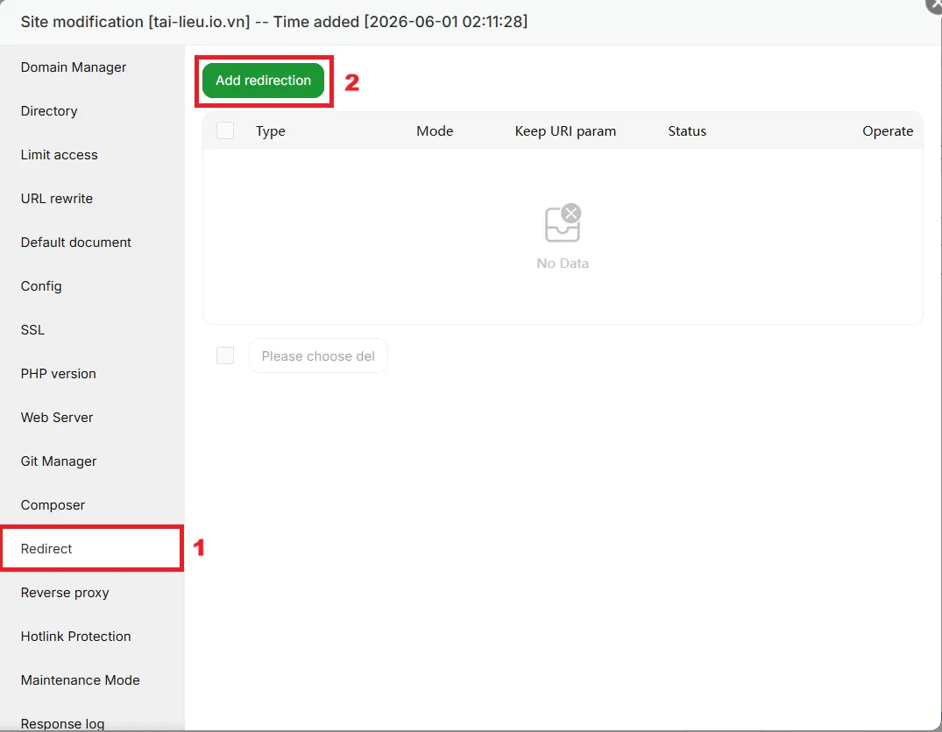Open the Composer section
This screenshot has width=942, height=732.
(x=53, y=505)
